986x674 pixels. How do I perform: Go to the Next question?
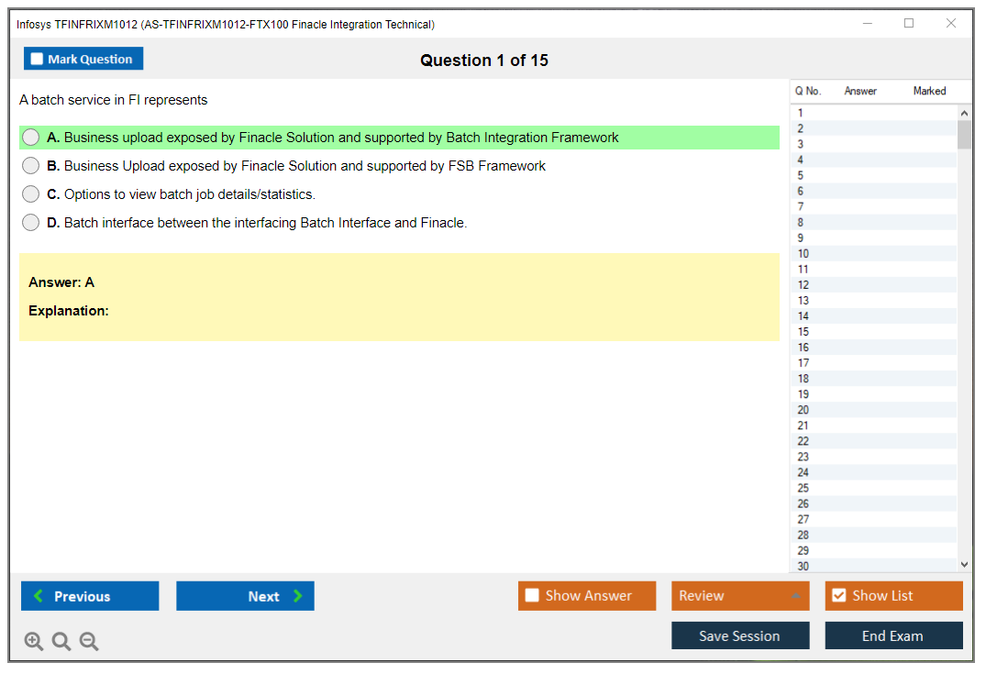tap(245, 596)
